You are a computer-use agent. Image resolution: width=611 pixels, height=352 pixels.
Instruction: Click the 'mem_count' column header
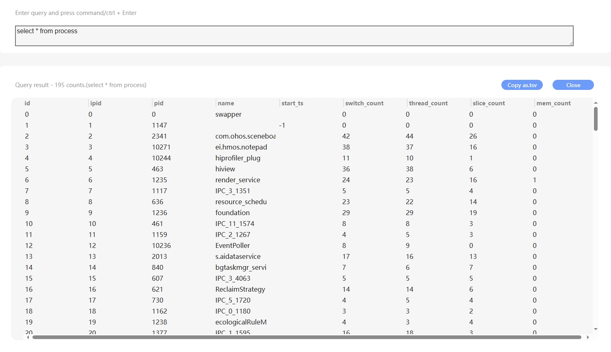(x=553, y=103)
